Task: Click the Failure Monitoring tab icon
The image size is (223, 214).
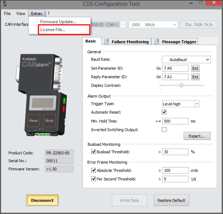Action: pos(107,42)
